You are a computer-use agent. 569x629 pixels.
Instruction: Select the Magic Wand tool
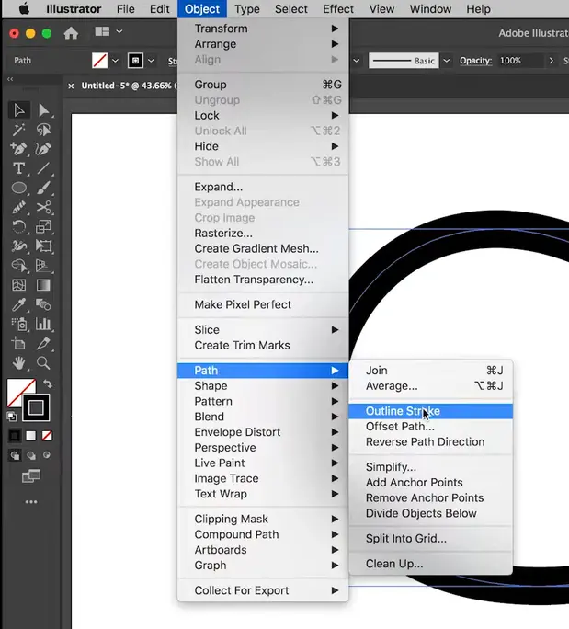point(18,130)
